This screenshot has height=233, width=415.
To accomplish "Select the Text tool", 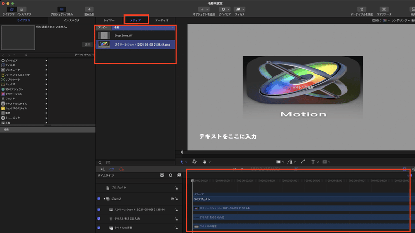I will tap(313, 162).
